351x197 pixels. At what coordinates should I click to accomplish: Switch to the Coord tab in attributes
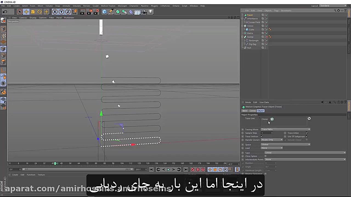coord(252,111)
